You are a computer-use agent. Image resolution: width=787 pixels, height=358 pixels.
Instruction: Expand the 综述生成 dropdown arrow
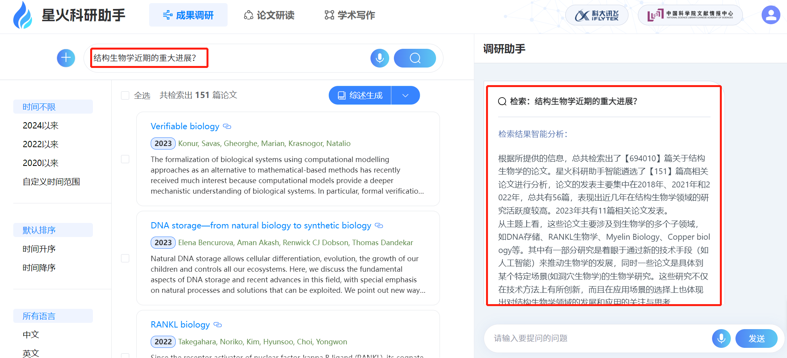tap(405, 96)
